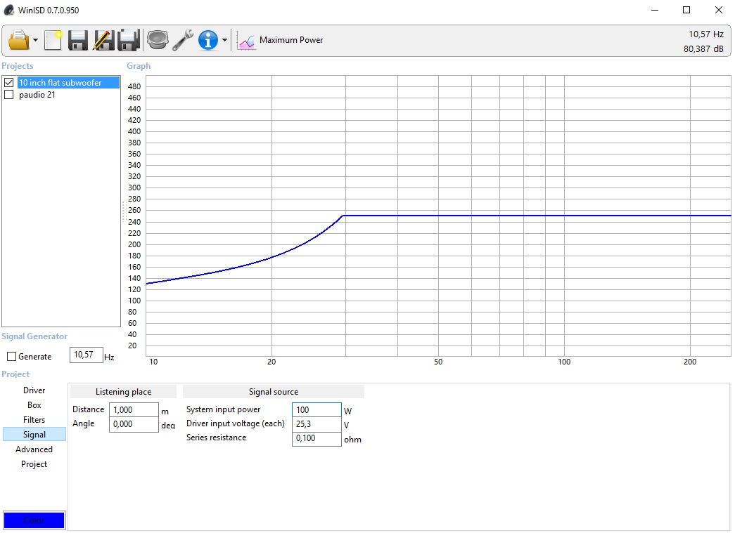Switch to the Driver tab
This screenshot has width=735, height=533.
tap(34, 390)
